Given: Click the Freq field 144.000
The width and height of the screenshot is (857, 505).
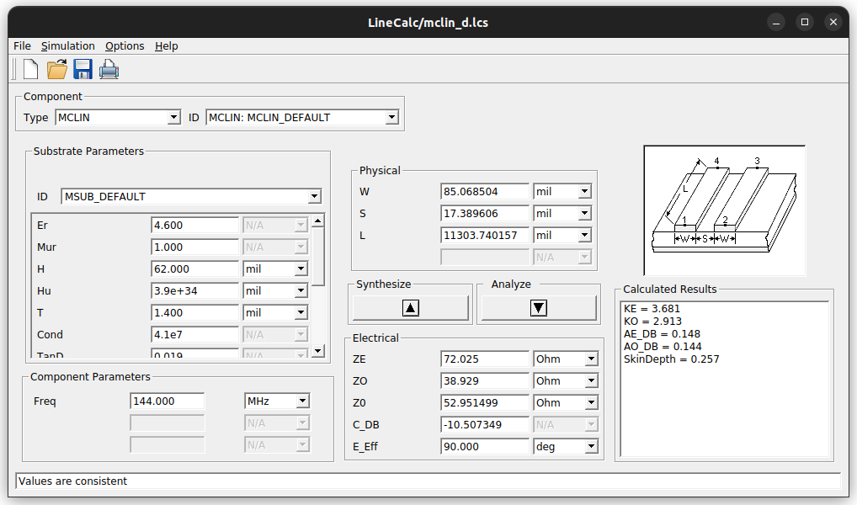Looking at the screenshot, I should pos(168,401).
